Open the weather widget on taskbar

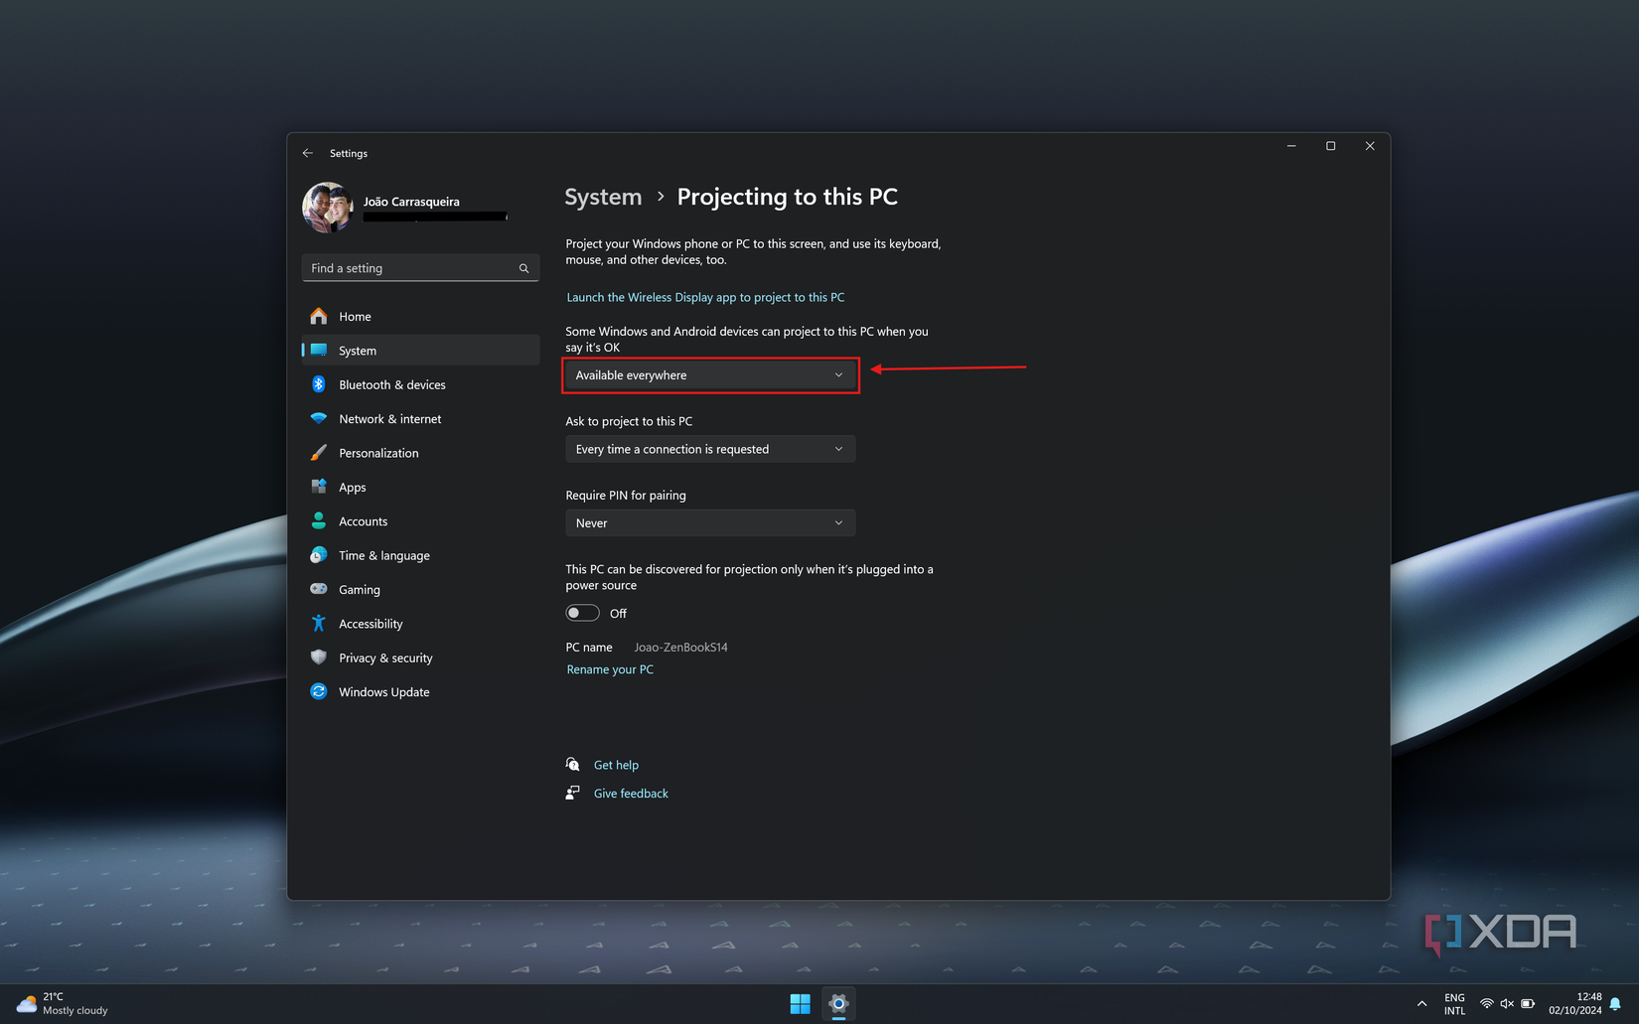coord(62,1004)
